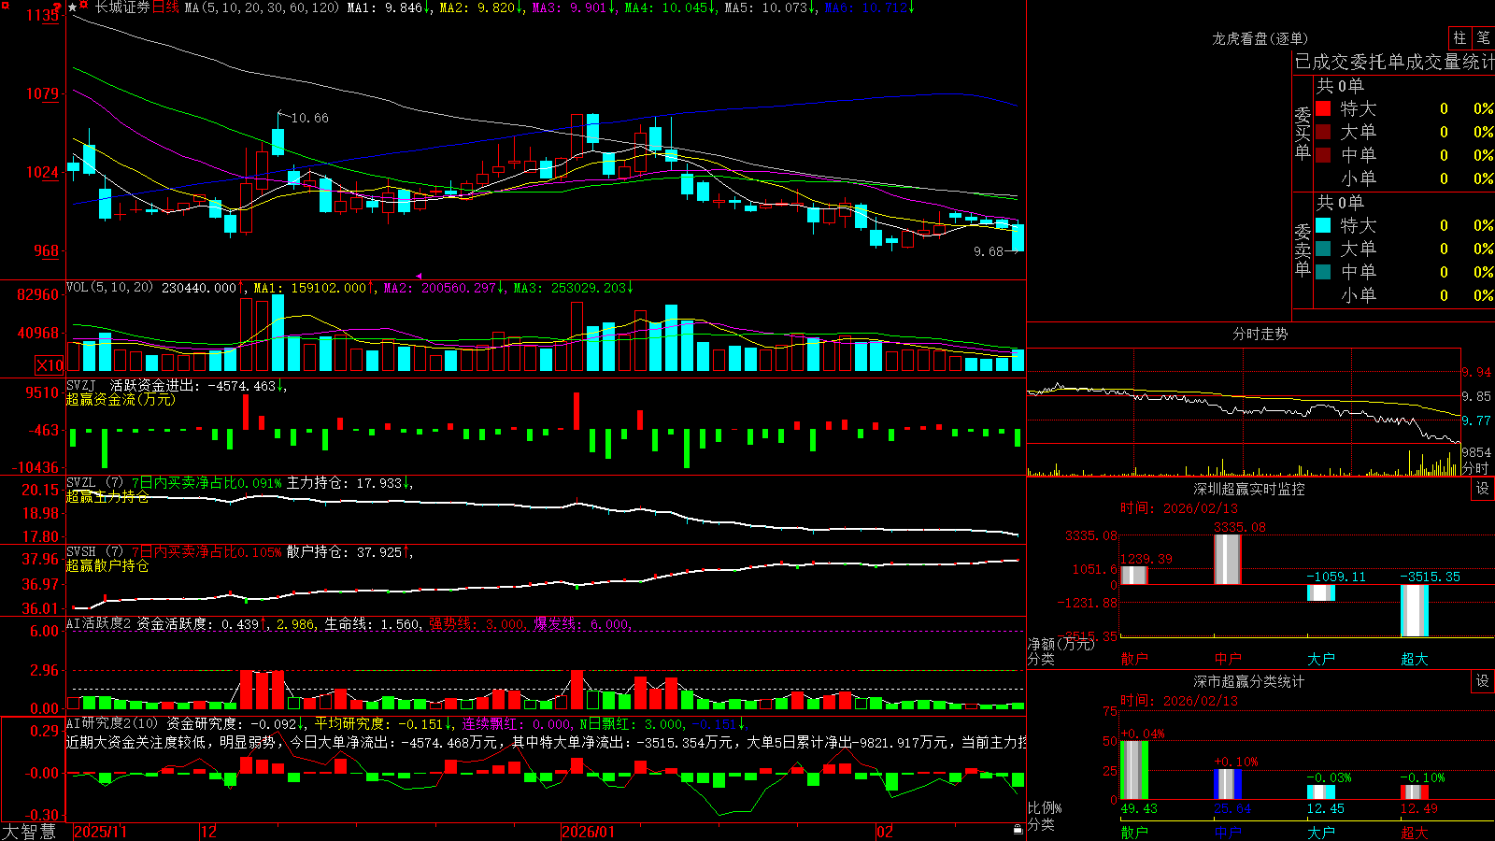Click the lock icon at the timeline's right end
Viewport: 1495px width, 841px height.
pos(1018,829)
